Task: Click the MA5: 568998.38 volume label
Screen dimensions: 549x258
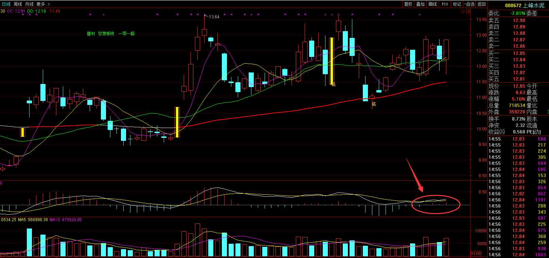Action: (33, 220)
